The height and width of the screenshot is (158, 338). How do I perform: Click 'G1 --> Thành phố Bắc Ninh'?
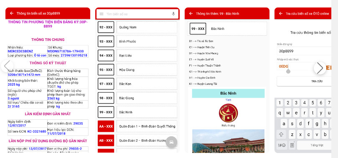pyautogui.click(x=205, y=72)
